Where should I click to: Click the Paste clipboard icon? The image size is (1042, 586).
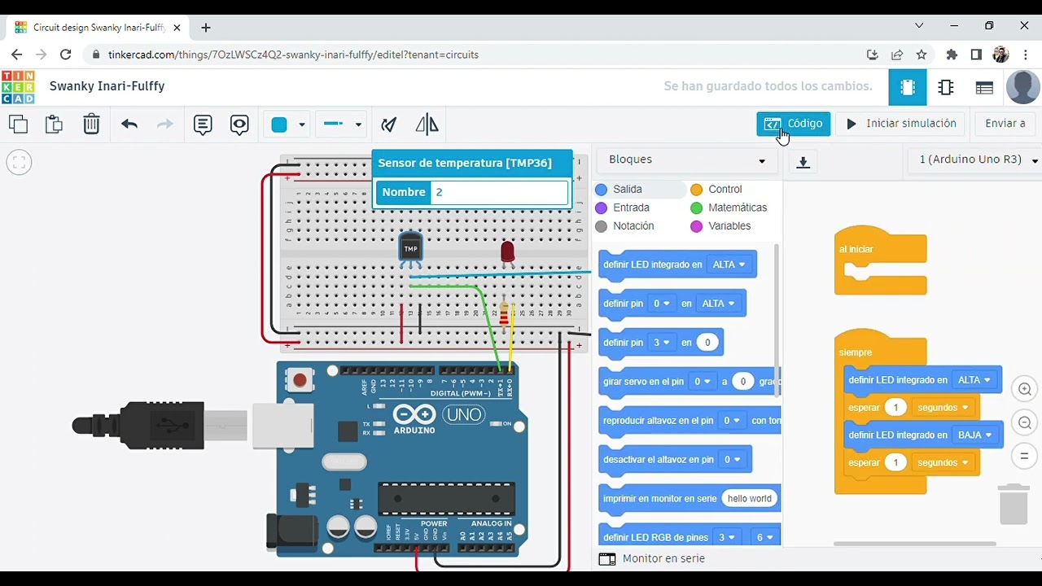tap(54, 125)
